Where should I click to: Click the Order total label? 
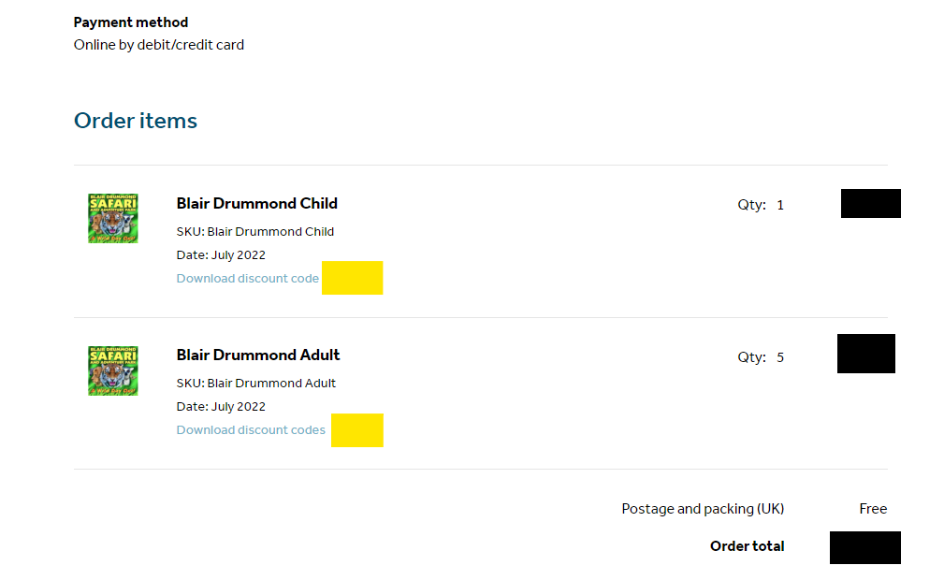[747, 546]
